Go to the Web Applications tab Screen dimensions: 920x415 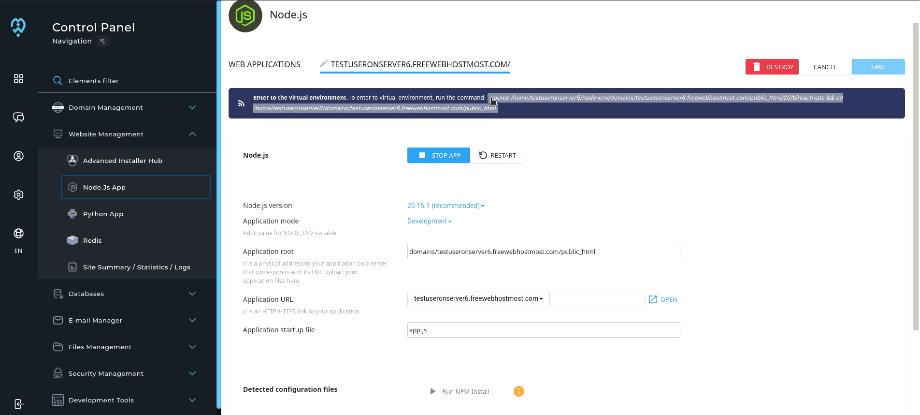[264, 64]
